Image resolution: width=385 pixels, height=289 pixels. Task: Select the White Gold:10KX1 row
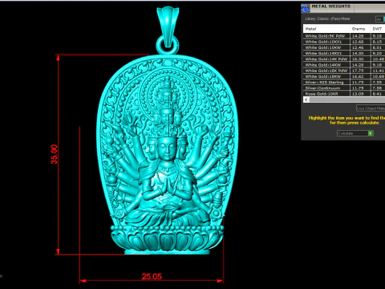click(344, 42)
